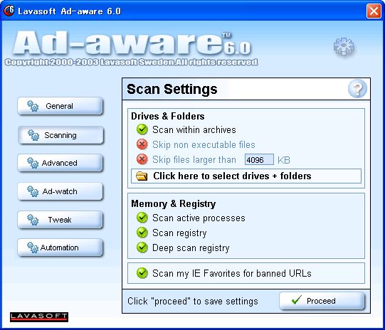Enable Skip files larger than option
385x330 pixels.
point(142,159)
